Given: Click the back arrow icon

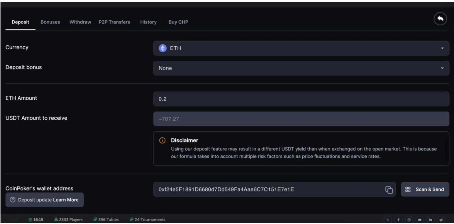Looking at the screenshot, I should click(x=440, y=19).
